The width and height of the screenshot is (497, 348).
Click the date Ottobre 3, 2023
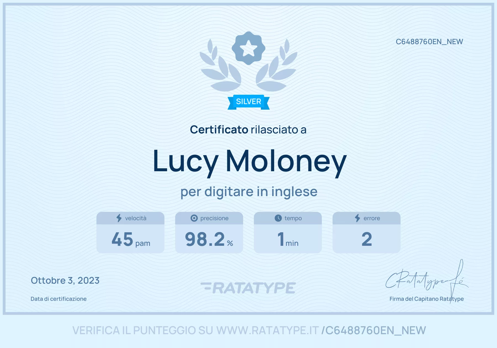pyautogui.click(x=65, y=281)
